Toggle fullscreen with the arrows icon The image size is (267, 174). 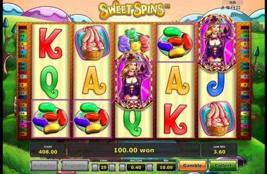coord(238,7)
